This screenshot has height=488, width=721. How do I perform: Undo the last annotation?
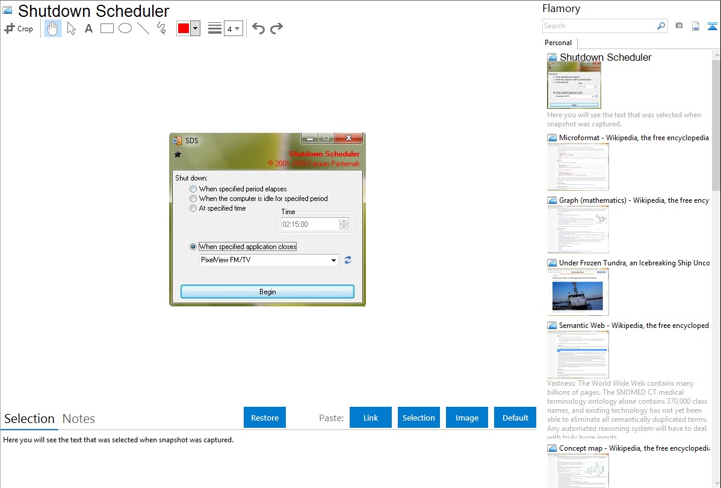(x=258, y=28)
